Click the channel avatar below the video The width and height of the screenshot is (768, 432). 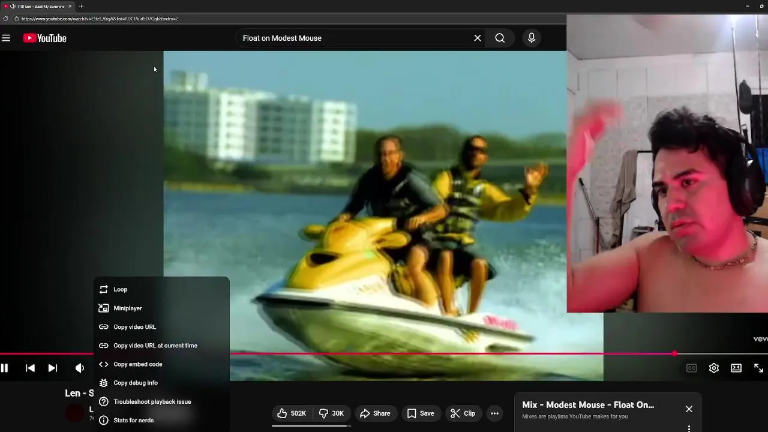[x=75, y=413]
